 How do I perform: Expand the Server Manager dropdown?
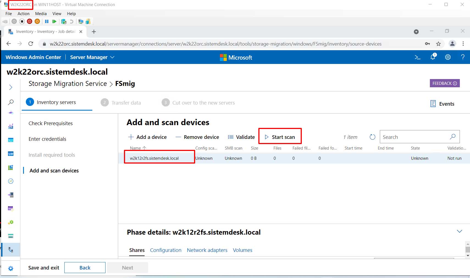92,57
